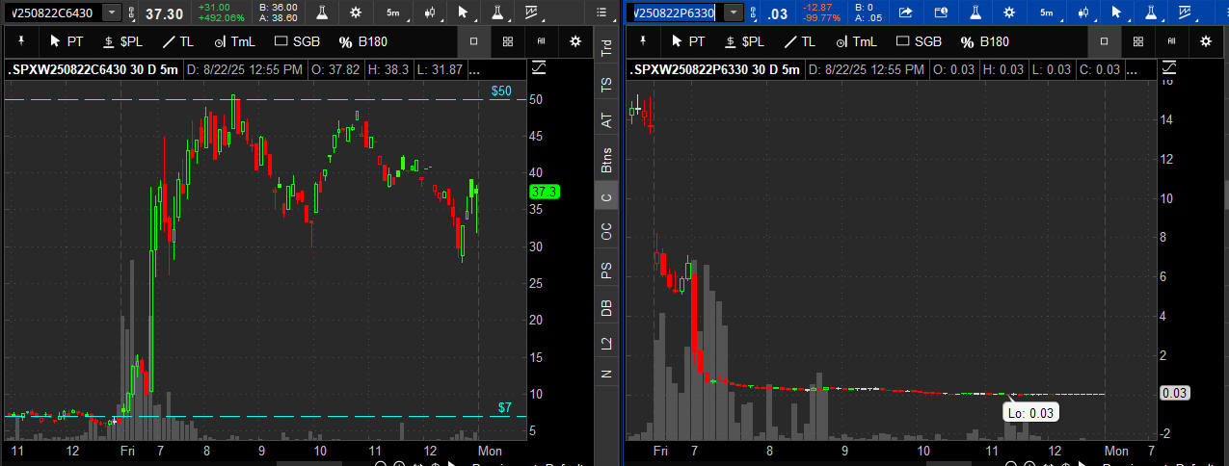
Task: Select the TL trendline tool in right chart
Action: pyautogui.click(x=799, y=41)
